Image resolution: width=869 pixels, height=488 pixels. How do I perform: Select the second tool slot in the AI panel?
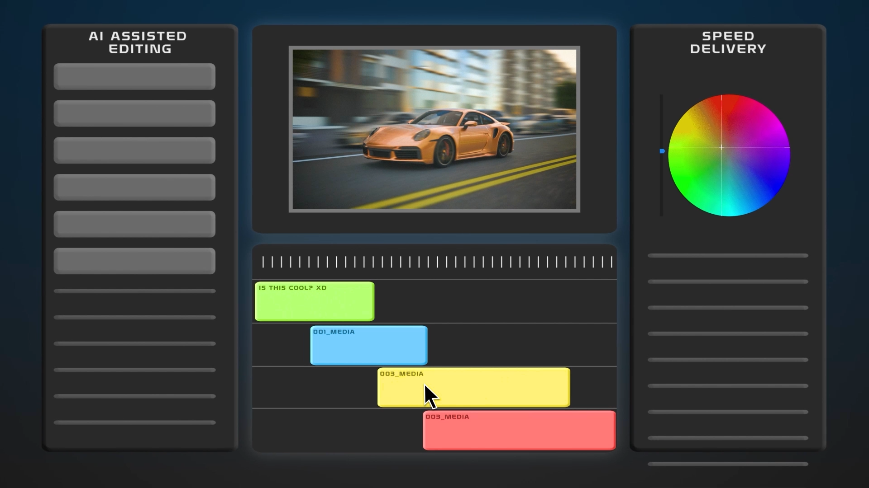pos(134,113)
